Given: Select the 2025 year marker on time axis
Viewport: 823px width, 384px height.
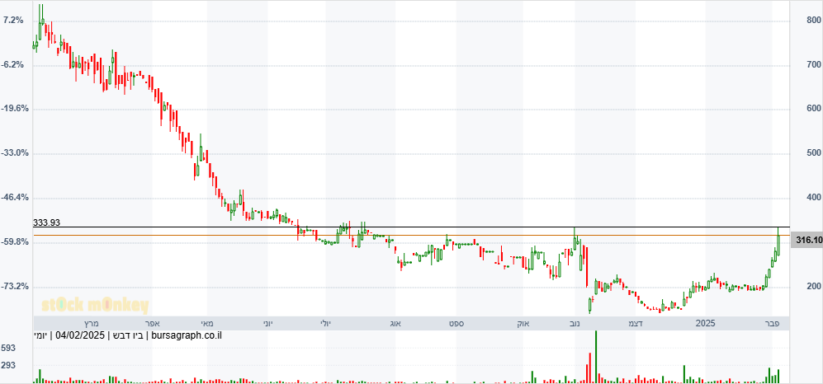Looking at the screenshot, I should [705, 324].
